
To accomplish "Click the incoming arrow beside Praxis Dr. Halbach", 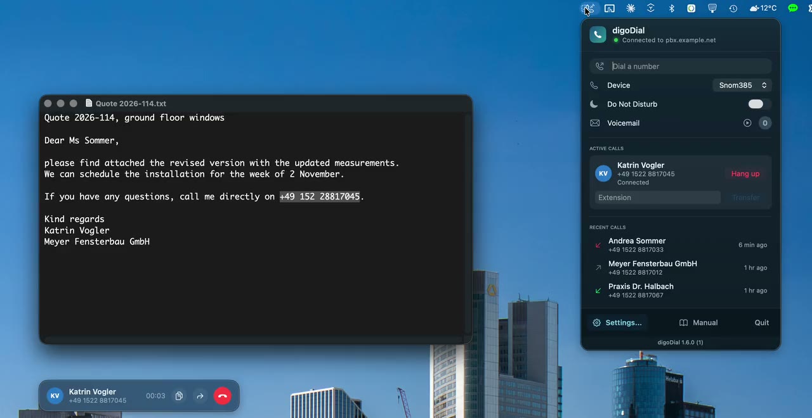I will coord(598,291).
